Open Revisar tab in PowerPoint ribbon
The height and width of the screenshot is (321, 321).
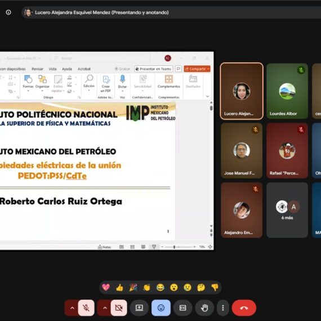point(38,69)
